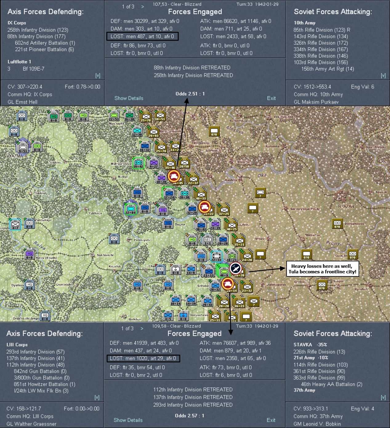This screenshot has height=428, width=390.
Task: Go to next battle in top report
Action: [x=143, y=7]
